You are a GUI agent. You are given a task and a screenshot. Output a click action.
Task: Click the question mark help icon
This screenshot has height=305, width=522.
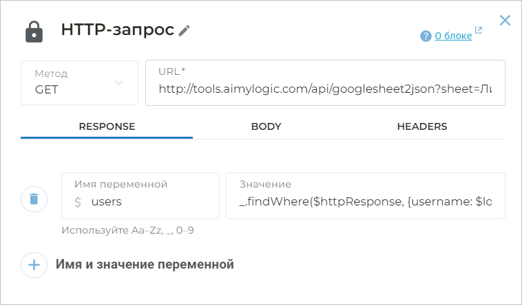point(426,36)
